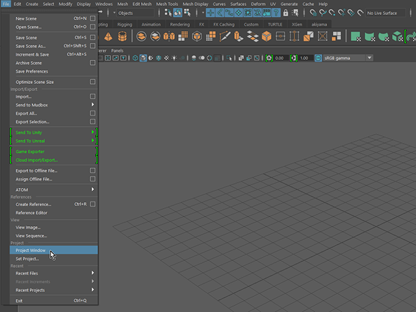Image resolution: width=416 pixels, height=312 pixels.
Task: Choose Exit from File menu
Action: click(53, 300)
